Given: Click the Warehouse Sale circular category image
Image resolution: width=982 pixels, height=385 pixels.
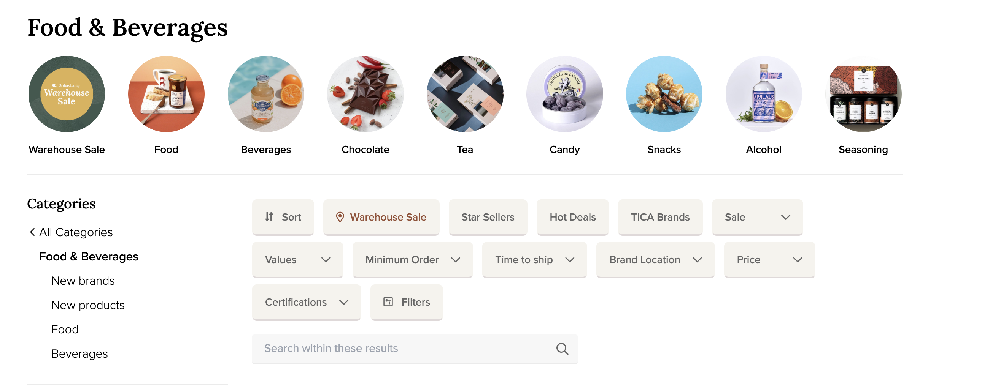Looking at the screenshot, I should pos(67,94).
